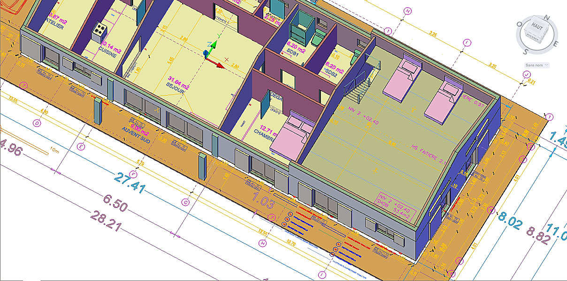Click the UCS origin gizmo blue sphere
The height and width of the screenshot is (281, 567).
click(206, 54)
